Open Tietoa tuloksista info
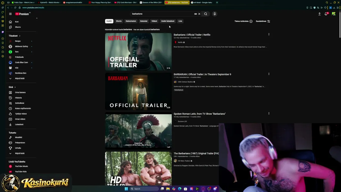 (243, 21)
